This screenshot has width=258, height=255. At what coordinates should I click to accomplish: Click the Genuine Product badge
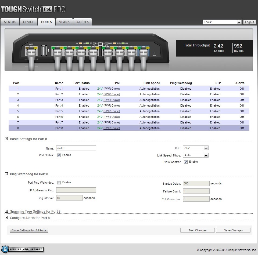[23, 249]
